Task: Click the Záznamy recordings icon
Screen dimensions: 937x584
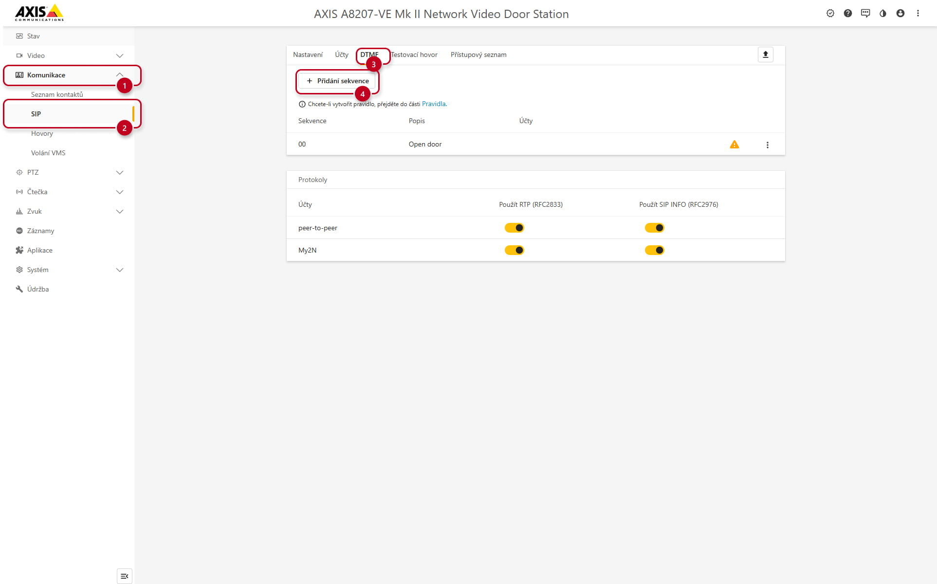Action: [19, 231]
